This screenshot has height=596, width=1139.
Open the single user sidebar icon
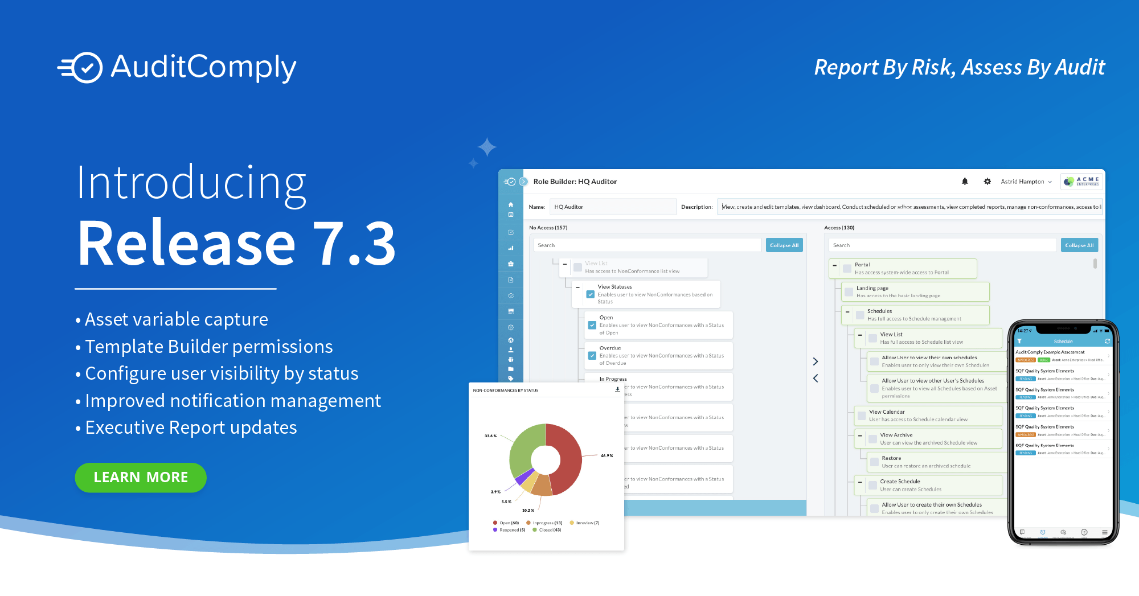point(511,350)
